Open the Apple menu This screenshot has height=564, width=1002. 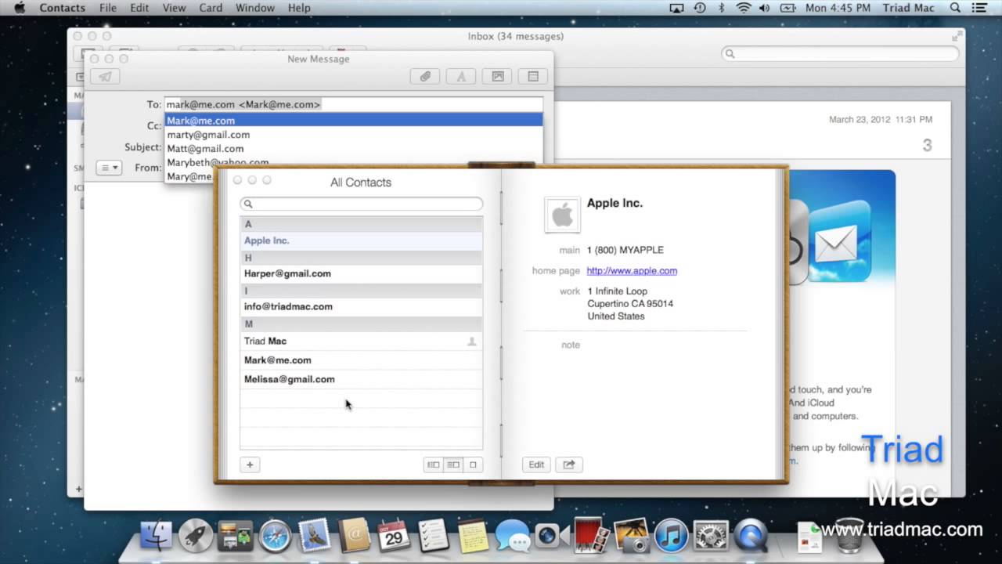(20, 8)
